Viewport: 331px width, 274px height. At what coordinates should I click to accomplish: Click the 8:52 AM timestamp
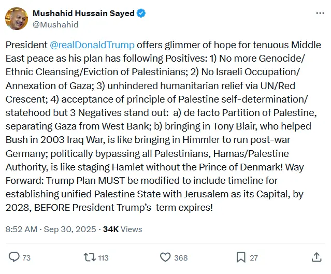pos(21,229)
